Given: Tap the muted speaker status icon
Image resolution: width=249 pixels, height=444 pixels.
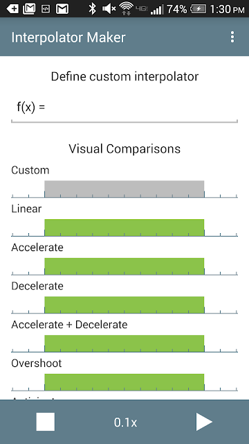Looking at the screenshot, I should click(x=109, y=9).
